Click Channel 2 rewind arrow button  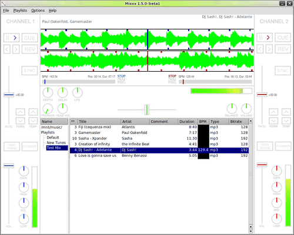(x=260, y=49)
